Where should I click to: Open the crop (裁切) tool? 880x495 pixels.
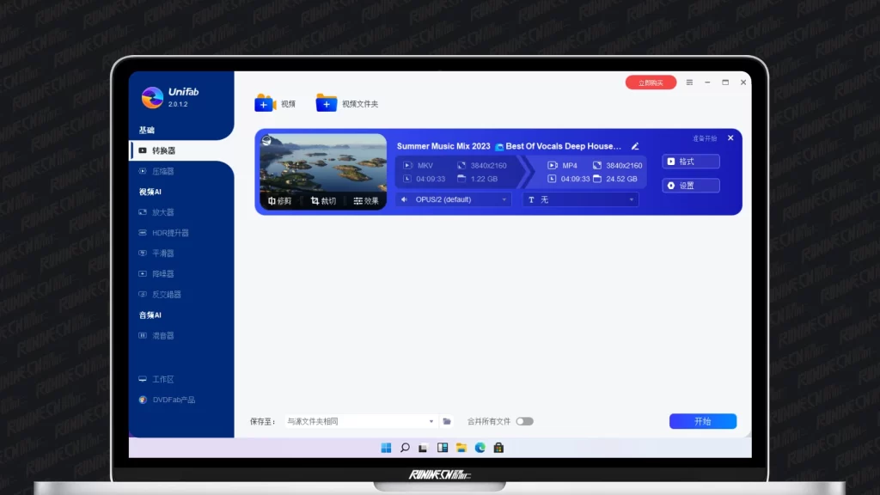(323, 201)
